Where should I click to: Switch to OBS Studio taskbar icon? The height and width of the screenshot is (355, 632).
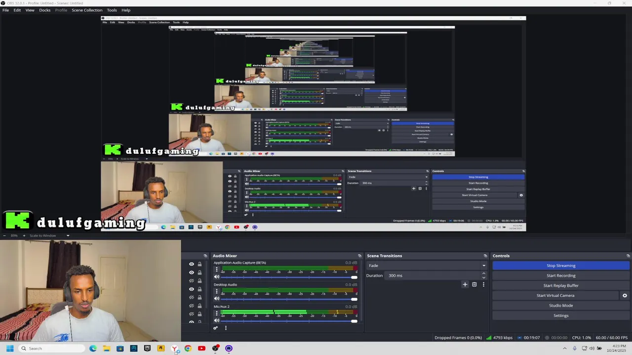pyautogui.click(x=215, y=349)
